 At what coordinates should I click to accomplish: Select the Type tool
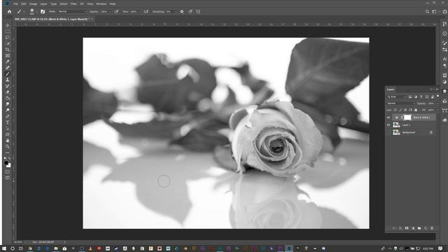pyautogui.click(x=8, y=122)
